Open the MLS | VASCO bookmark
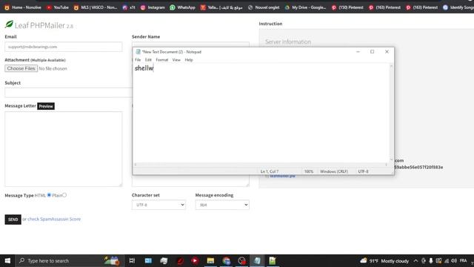Viewport: 474px width, 267px height. (x=96, y=7)
